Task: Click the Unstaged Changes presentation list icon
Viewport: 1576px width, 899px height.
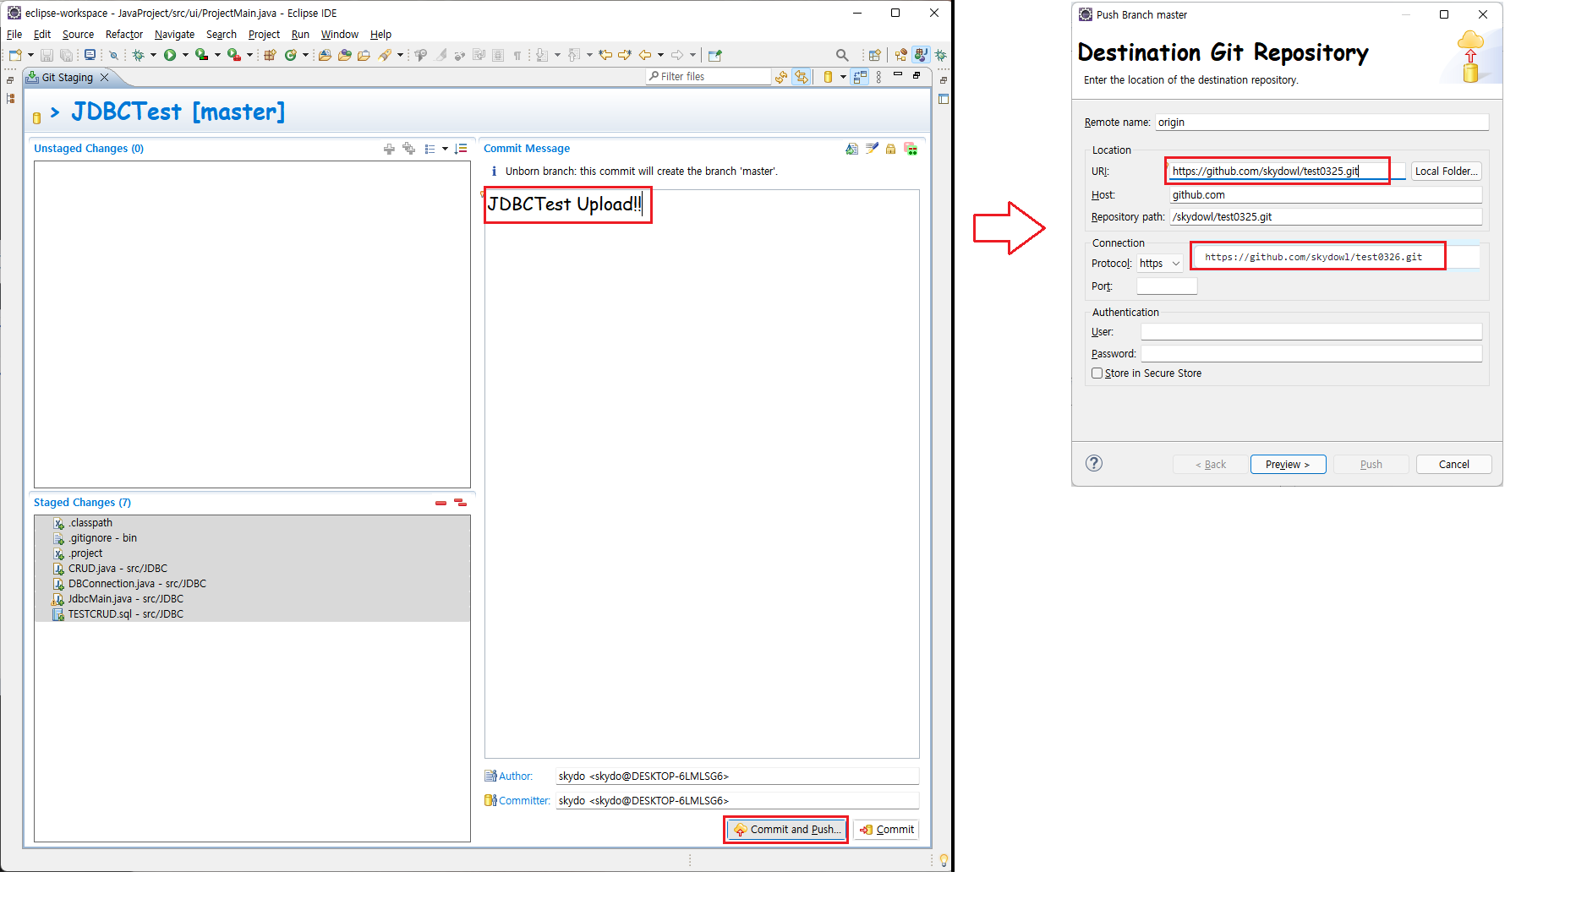Action: [430, 149]
